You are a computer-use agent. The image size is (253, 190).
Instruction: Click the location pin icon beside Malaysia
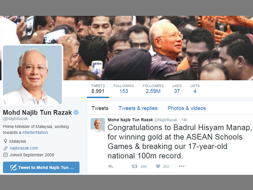5,141
